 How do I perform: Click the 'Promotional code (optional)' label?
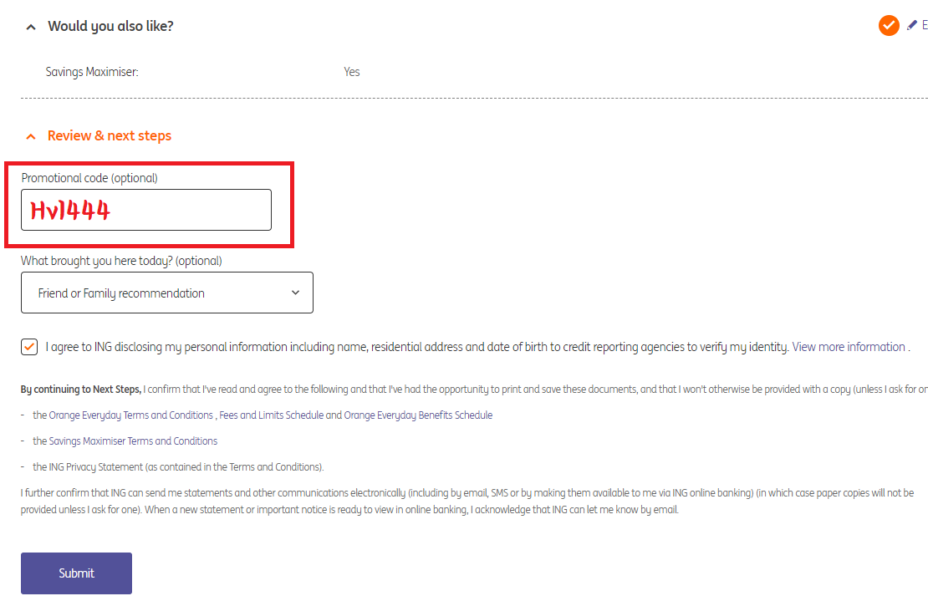click(x=89, y=178)
